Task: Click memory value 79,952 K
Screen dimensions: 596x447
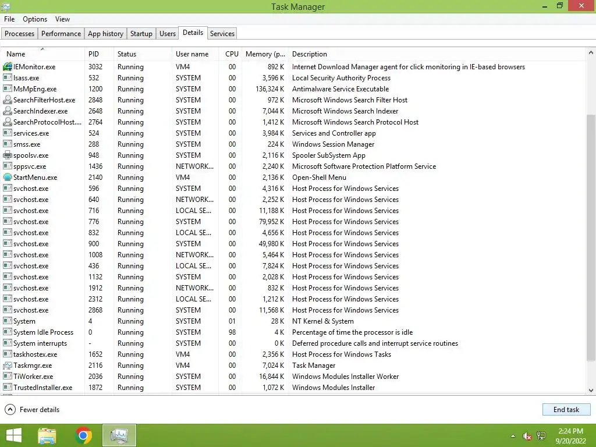Action: tap(272, 222)
